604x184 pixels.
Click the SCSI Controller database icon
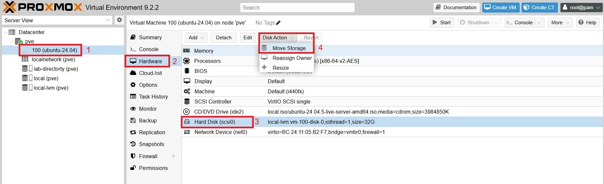point(187,101)
